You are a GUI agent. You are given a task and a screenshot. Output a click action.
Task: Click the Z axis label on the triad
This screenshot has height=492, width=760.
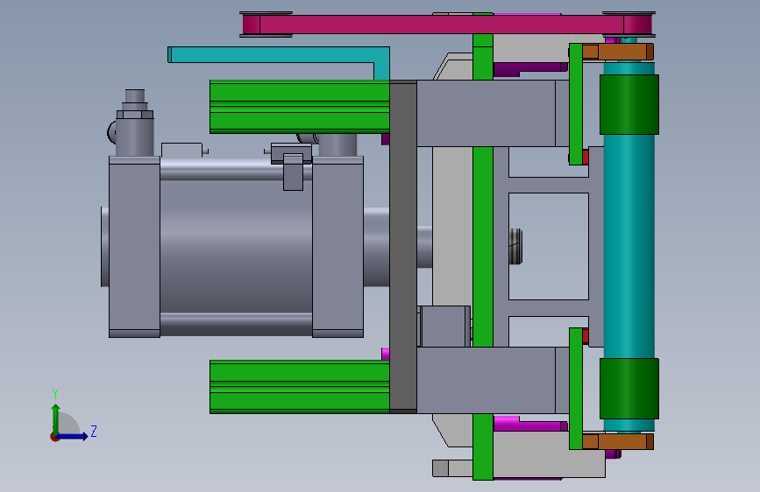pyautogui.click(x=94, y=431)
